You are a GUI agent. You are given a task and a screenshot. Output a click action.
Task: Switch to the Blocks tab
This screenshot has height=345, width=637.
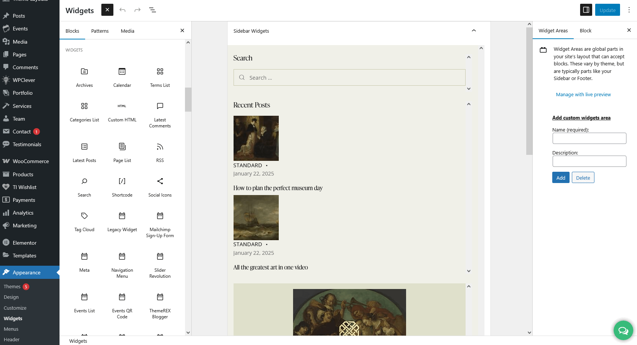point(72,31)
